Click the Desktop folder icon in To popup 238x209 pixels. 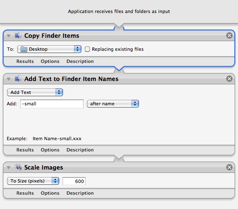point(24,49)
